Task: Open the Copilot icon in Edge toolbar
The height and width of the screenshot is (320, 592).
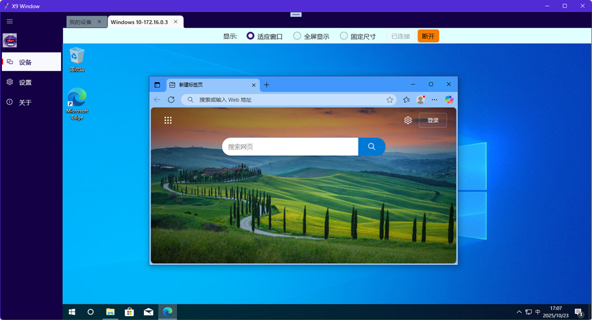Action: (449, 100)
